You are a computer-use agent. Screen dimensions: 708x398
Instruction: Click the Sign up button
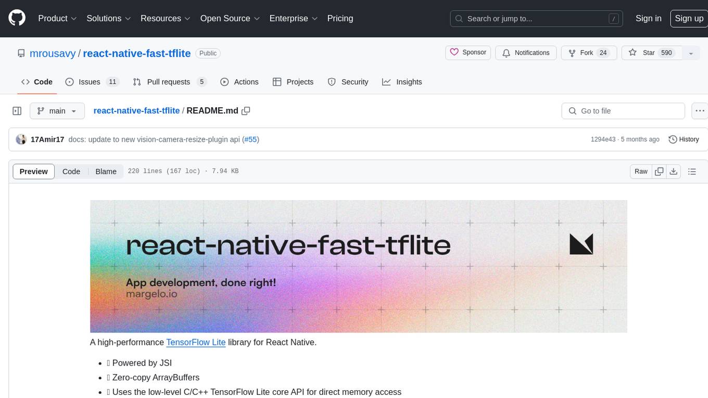coord(689,18)
